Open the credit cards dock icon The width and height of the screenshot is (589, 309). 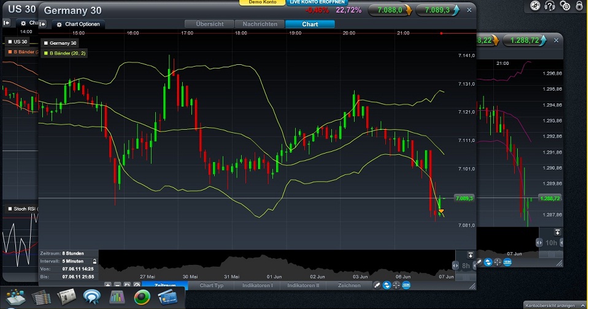[x=167, y=298]
